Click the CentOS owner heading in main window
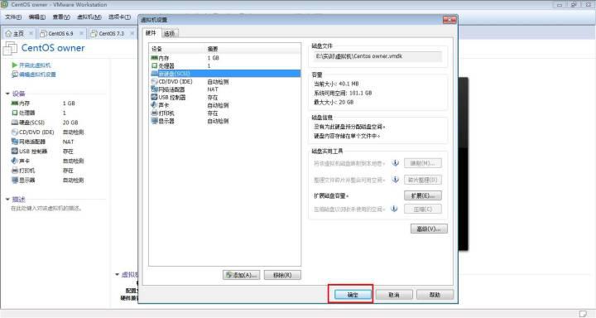Image resolution: width=596 pixels, height=318 pixels. coord(53,48)
